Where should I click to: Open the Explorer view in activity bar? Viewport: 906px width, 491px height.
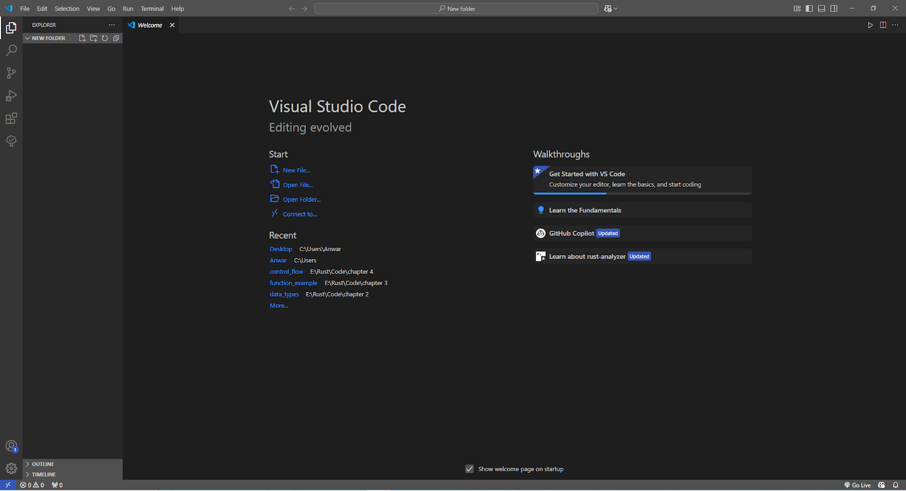pos(11,27)
